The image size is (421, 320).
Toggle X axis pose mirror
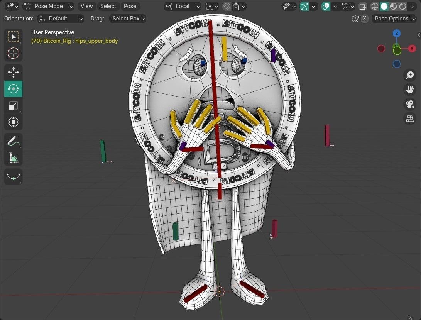click(x=364, y=19)
